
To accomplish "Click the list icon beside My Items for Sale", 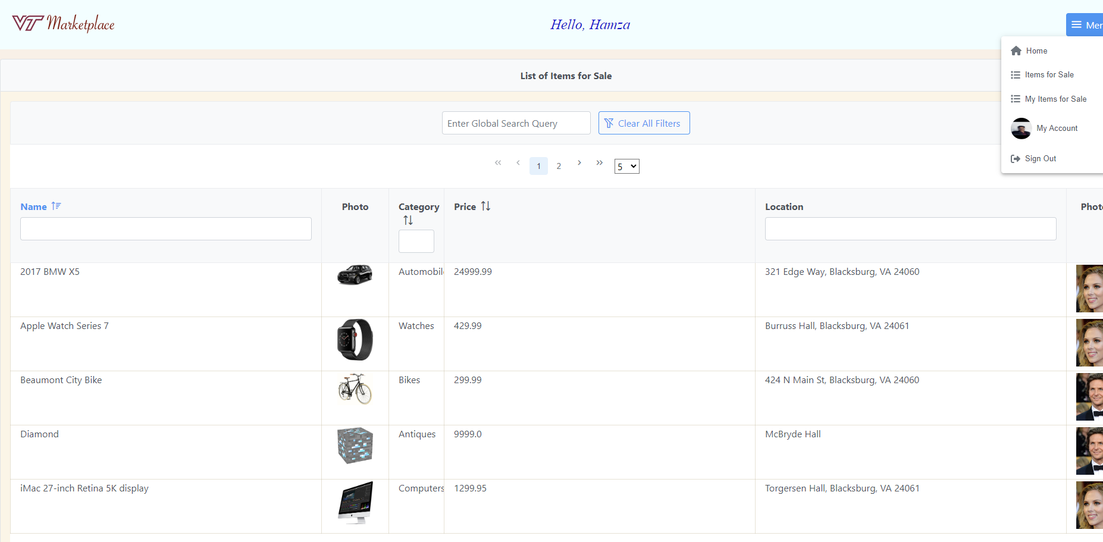I will [1016, 99].
